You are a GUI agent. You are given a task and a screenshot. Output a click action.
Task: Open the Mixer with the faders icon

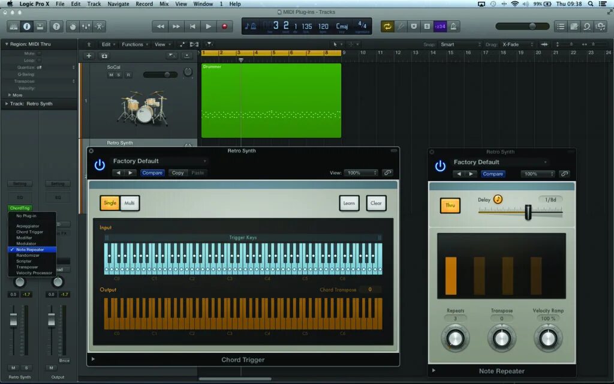(x=86, y=26)
